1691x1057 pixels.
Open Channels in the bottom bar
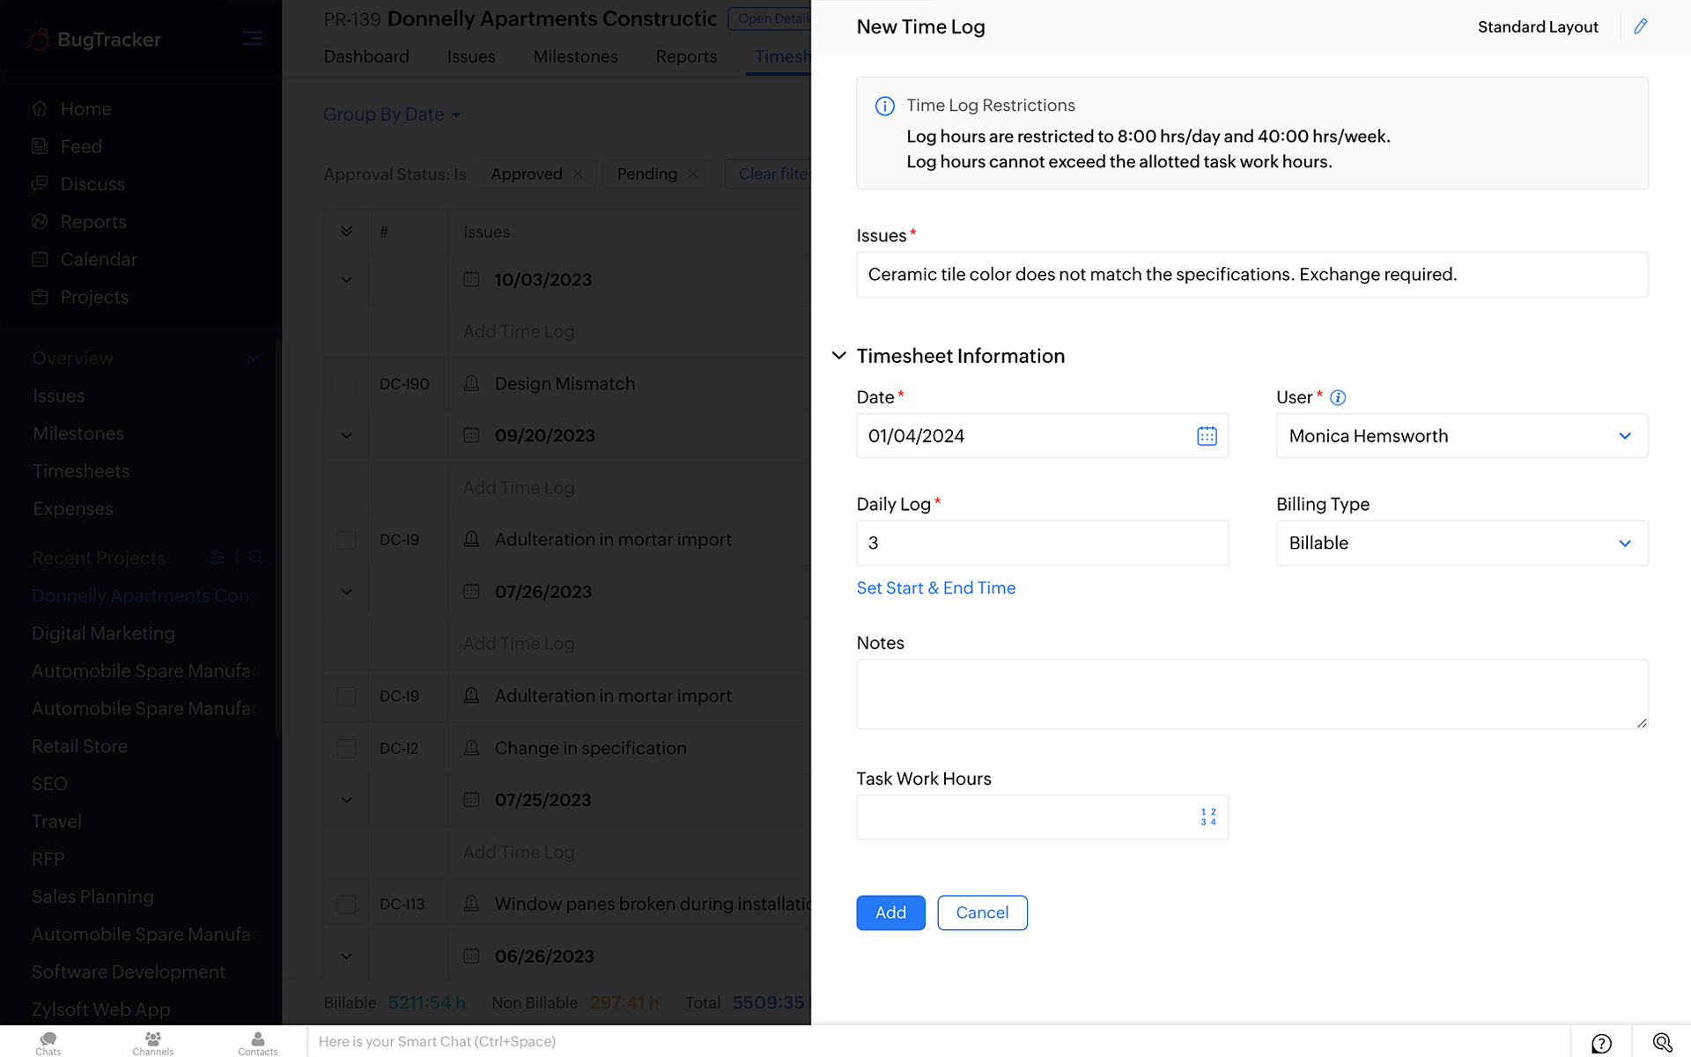152,1042
